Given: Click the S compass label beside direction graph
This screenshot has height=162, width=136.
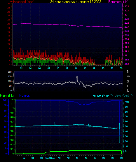Looking at the screenshot, I should [128, 81].
